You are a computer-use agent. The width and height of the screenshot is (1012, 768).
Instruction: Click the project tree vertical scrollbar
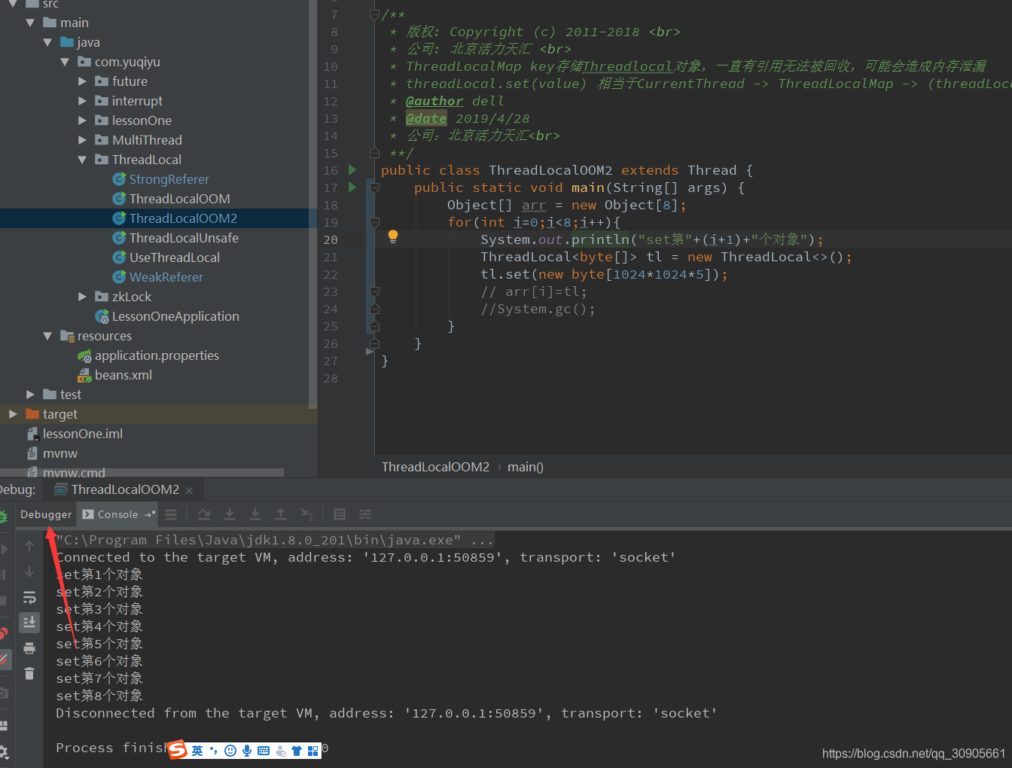[313, 203]
